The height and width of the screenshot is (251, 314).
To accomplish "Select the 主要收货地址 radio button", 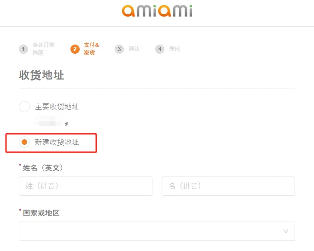I will click(24, 107).
